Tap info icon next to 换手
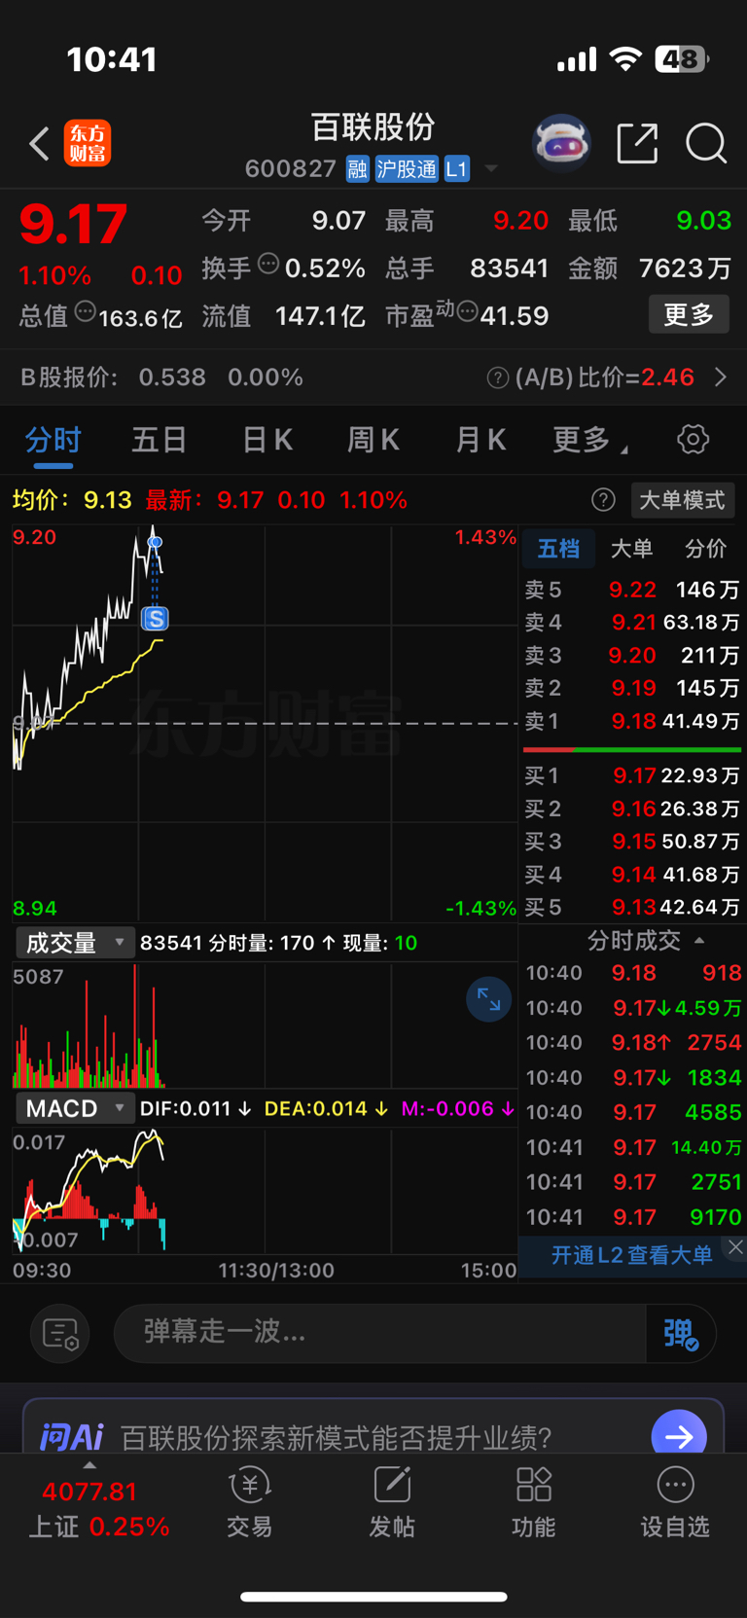Image resolution: width=747 pixels, height=1618 pixels. point(268,263)
